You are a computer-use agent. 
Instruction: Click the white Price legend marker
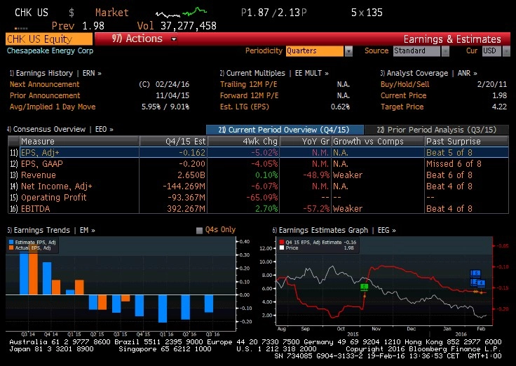[x=282, y=248]
